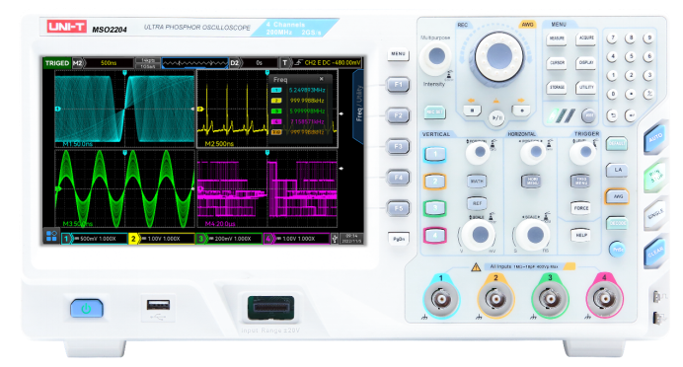Click the USB icon in the status bar

click(x=335, y=239)
